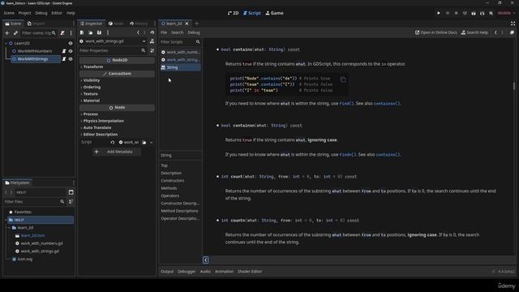Viewport: 519px width, 292px height.
Task: Open the script editor File menu
Action: pyautogui.click(x=164, y=32)
